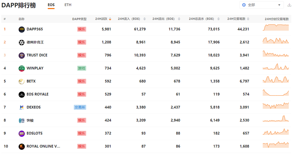Screen dimensions: 294x159
Task: View 德州扑克王 24H transaction sparkline chart
Action: click(276, 40)
